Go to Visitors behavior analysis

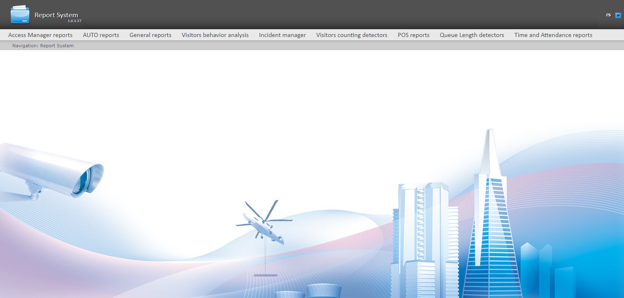pyautogui.click(x=215, y=35)
